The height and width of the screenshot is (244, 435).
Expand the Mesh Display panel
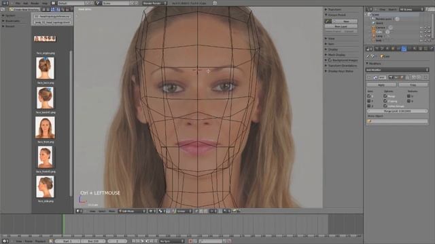pos(336,55)
